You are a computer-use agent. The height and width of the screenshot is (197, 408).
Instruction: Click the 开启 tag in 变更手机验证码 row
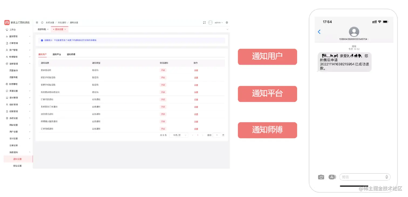[163, 85]
